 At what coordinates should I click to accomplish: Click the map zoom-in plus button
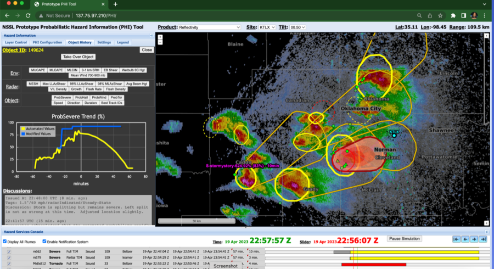click(160, 37)
